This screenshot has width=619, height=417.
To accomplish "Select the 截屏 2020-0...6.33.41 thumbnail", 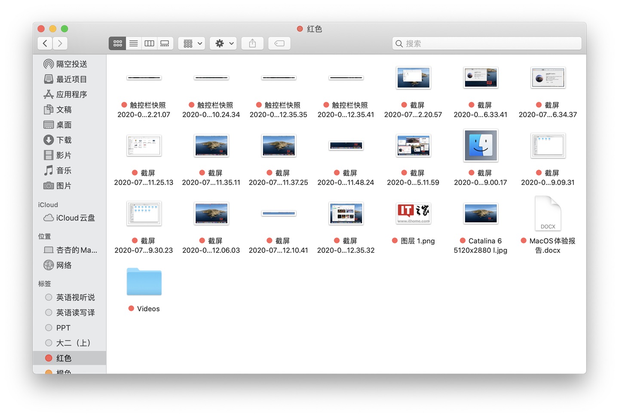I will 481,78.
